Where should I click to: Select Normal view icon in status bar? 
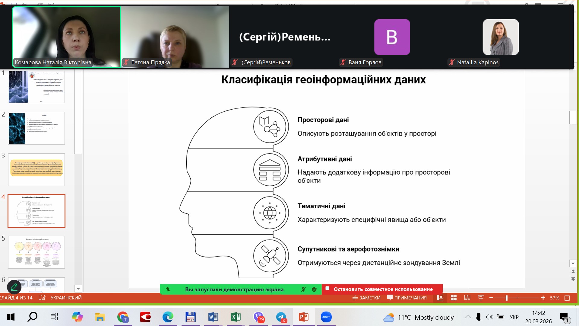coord(440,298)
